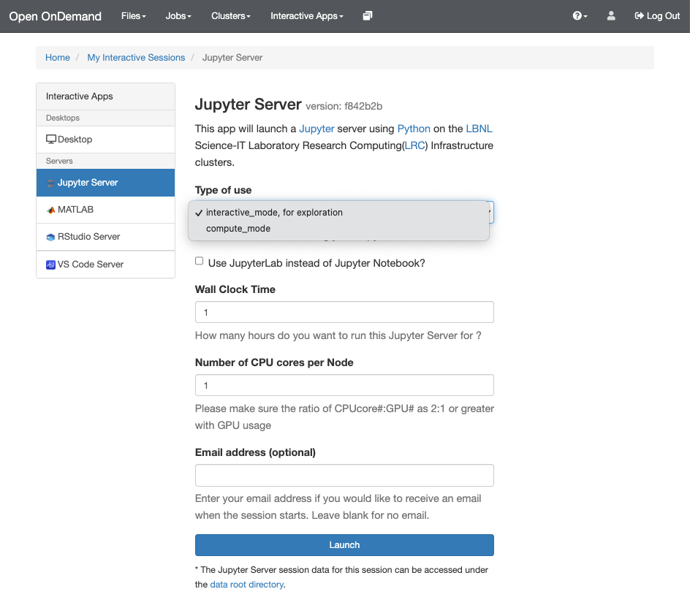Click the LBNL hyperlink
Viewport: 690px width, 616px height.
click(479, 128)
